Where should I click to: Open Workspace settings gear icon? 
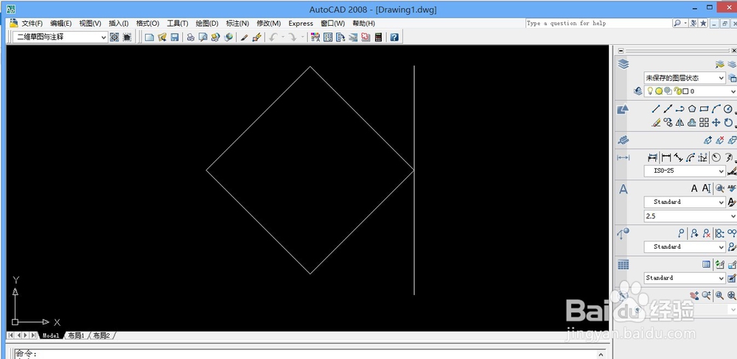pyautogui.click(x=114, y=37)
